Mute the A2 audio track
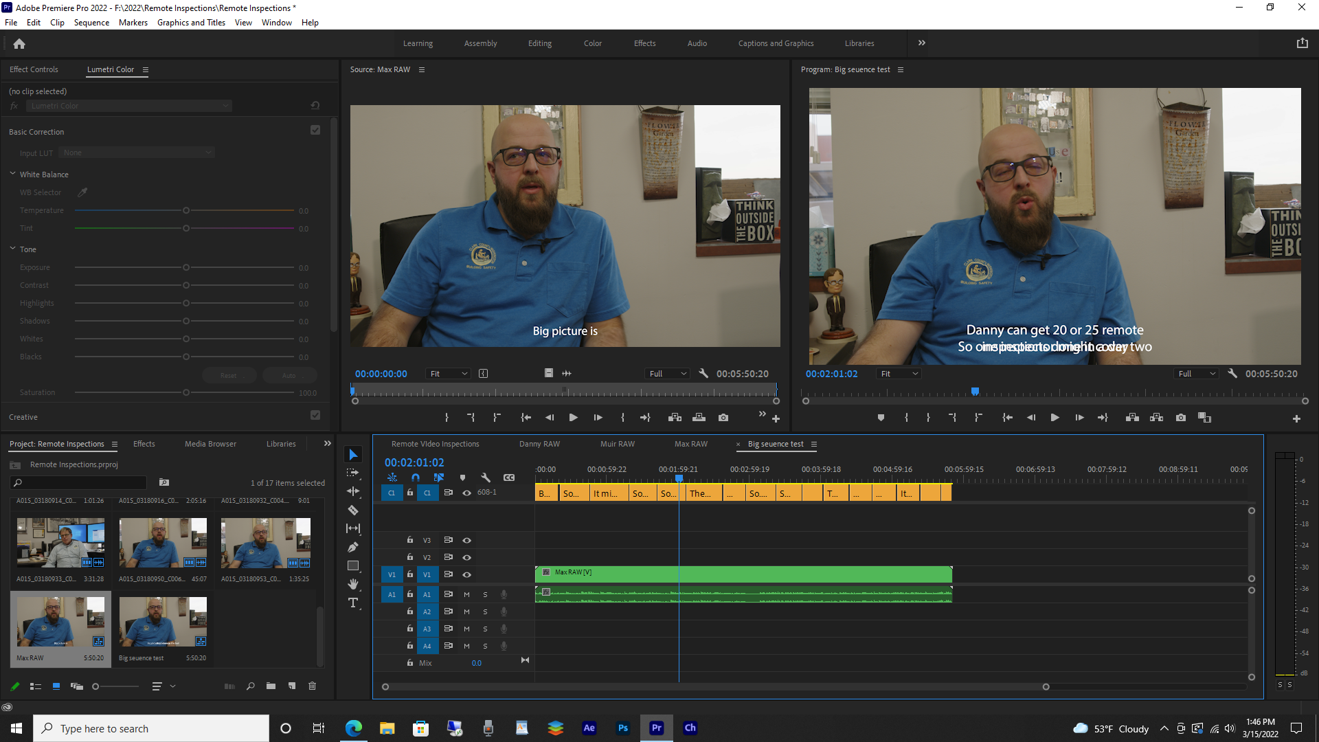 tap(466, 611)
